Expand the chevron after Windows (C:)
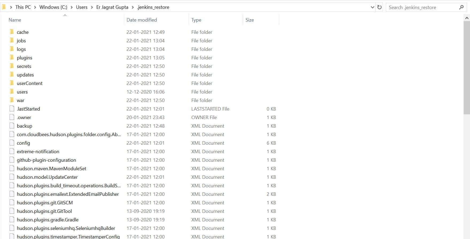The width and height of the screenshot is (470, 239). 72,7
